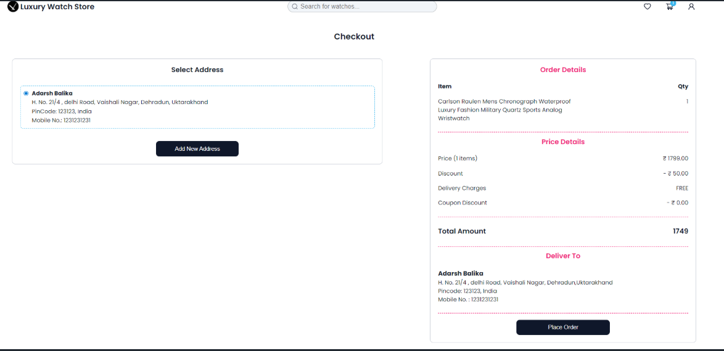
Task: Open the user profile icon
Action: 691,7
